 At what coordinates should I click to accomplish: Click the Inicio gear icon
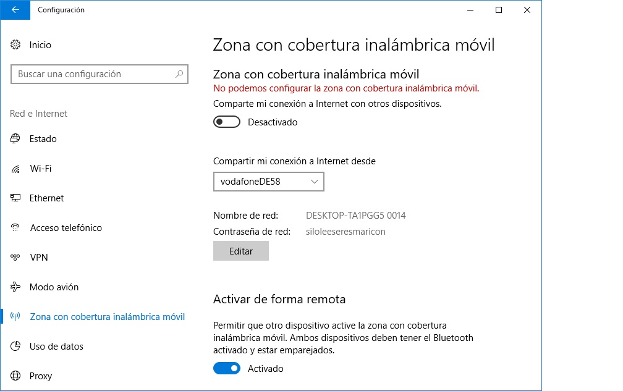tap(15, 45)
